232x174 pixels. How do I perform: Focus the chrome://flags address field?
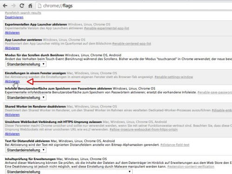[135, 6]
